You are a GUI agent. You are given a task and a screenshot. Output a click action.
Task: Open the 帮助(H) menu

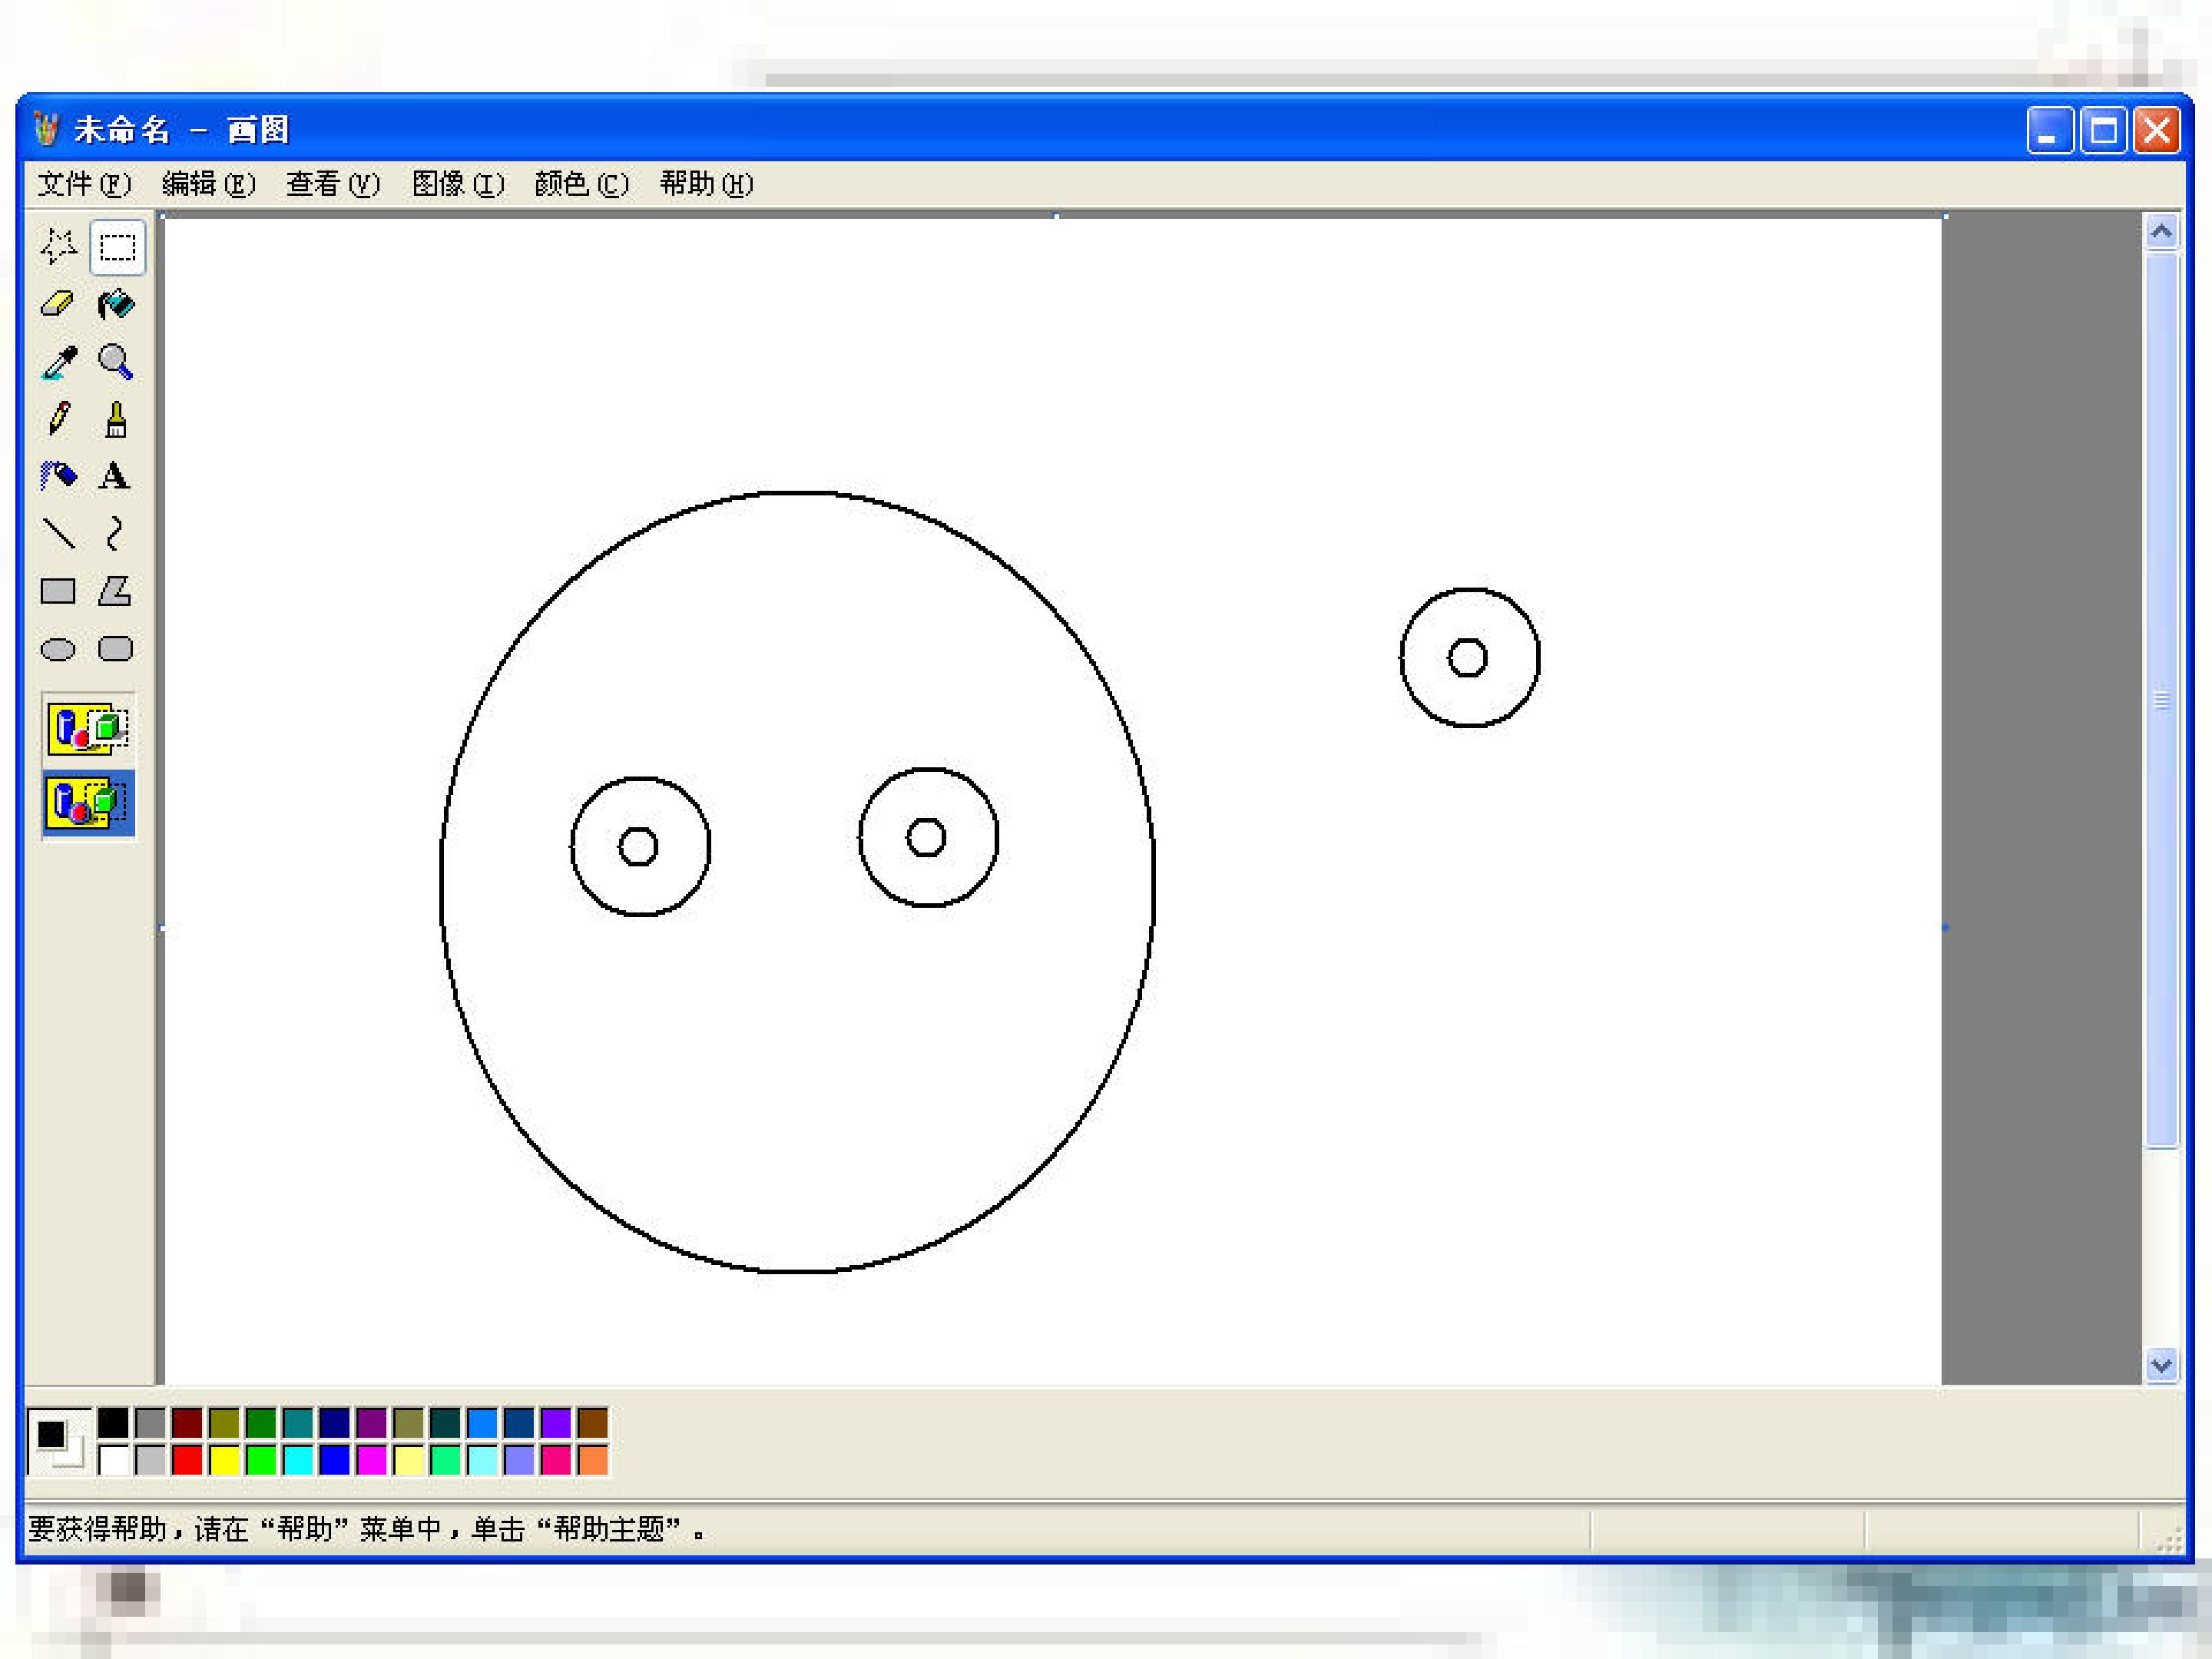tap(706, 184)
